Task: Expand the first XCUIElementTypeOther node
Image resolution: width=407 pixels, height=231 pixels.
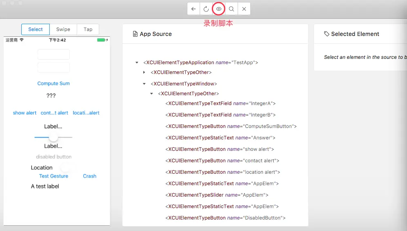Action: tap(144, 72)
